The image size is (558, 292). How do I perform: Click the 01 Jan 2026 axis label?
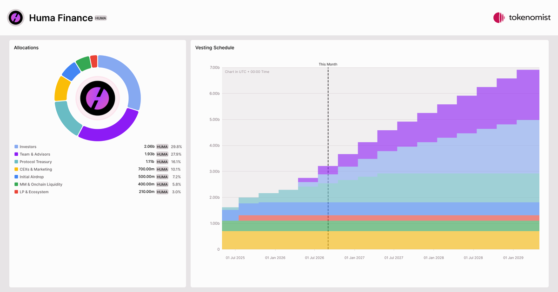coord(275,257)
